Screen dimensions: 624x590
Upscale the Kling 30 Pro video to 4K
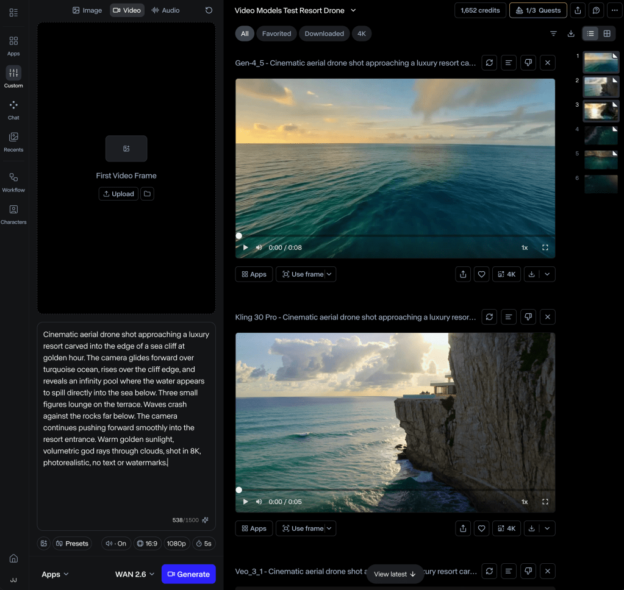pyautogui.click(x=506, y=528)
